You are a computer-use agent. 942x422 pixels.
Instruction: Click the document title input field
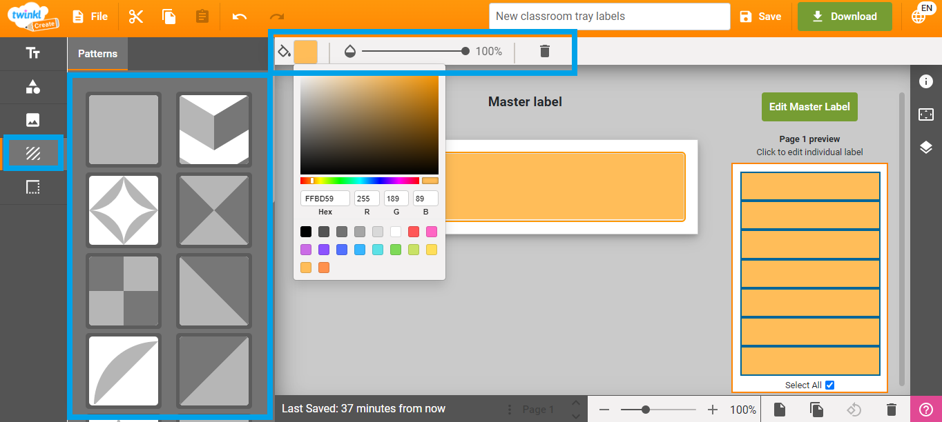(609, 17)
